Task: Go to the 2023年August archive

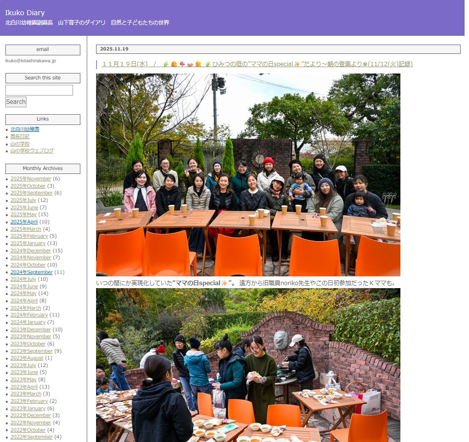Action: pos(26,358)
